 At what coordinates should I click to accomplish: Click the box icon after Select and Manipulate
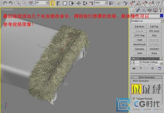[125, 3]
